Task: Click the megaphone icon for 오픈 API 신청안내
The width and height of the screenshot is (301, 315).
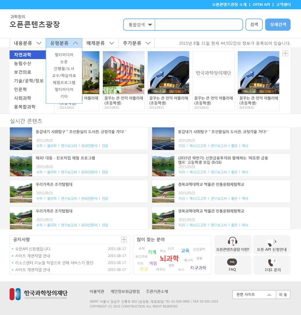Action: [x=271, y=241]
